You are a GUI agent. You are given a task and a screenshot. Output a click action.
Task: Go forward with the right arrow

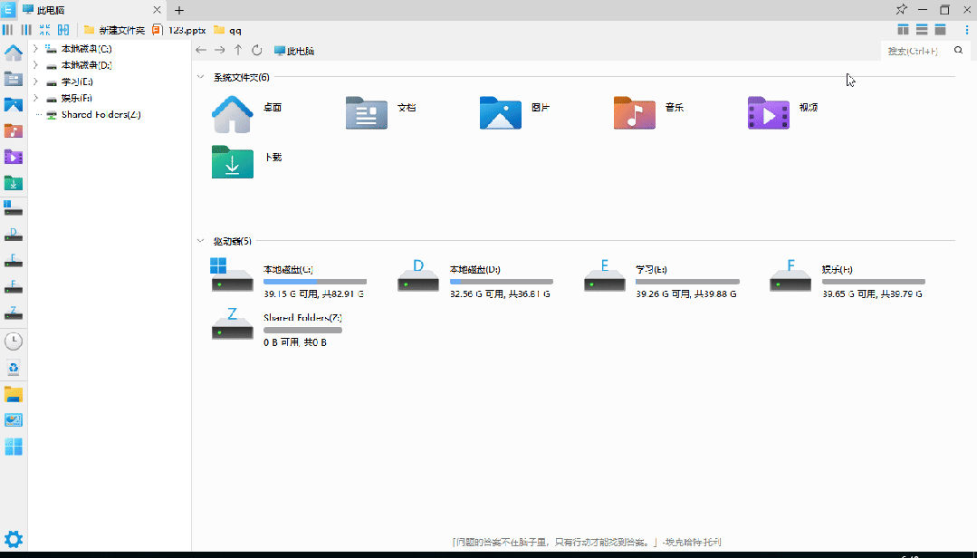pos(219,51)
